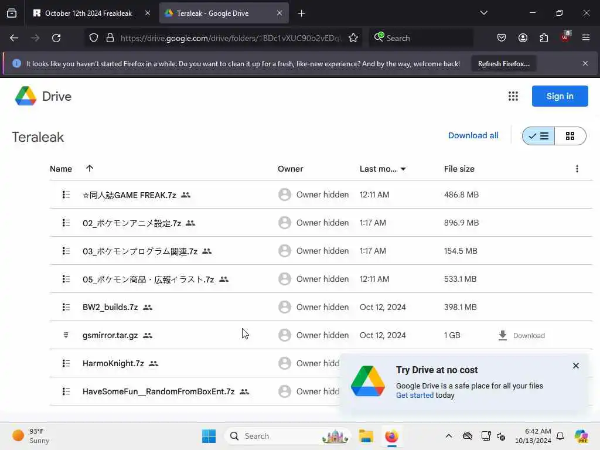Click the owner avatar in the ☆同人誌GAME FREAK.7z row
The width and height of the screenshot is (600, 450).
[284, 195]
